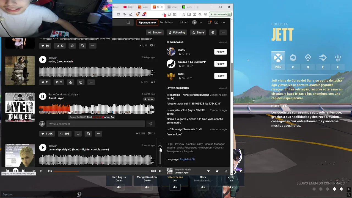The height and width of the screenshot is (198, 352).
Task: Open share icon on the nada track row
Action: (71, 82)
